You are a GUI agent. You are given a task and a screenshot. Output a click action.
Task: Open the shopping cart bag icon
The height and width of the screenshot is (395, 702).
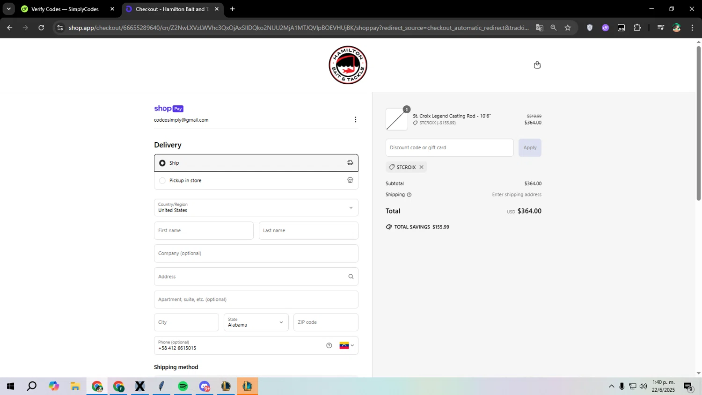(x=537, y=65)
